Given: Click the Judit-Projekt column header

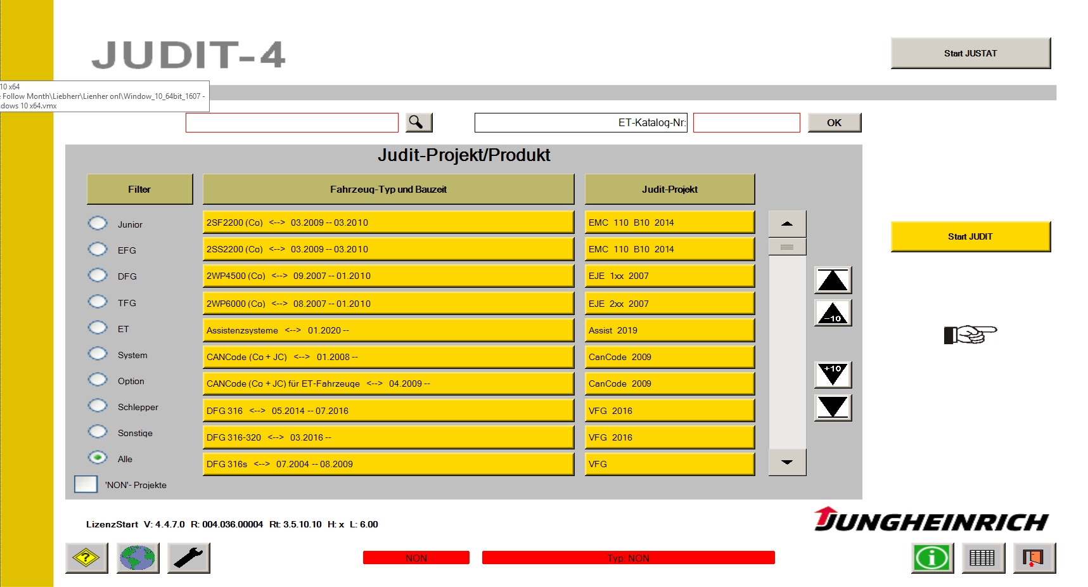Looking at the screenshot, I should click(x=670, y=189).
